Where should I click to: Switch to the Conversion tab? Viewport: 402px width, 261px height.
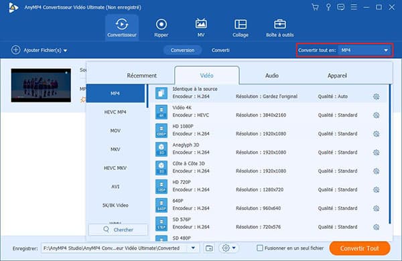(x=182, y=50)
